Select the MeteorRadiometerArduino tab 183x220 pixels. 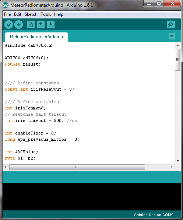coord(36,37)
